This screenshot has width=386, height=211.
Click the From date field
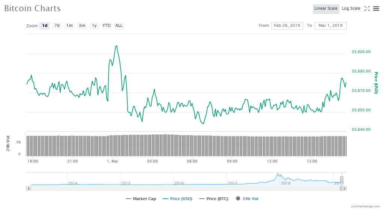287,26
